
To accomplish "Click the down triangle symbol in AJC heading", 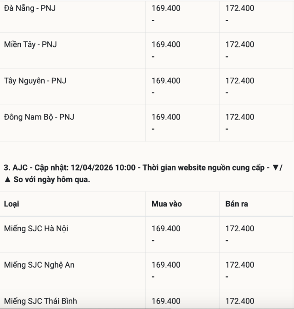I will click(x=276, y=168).
